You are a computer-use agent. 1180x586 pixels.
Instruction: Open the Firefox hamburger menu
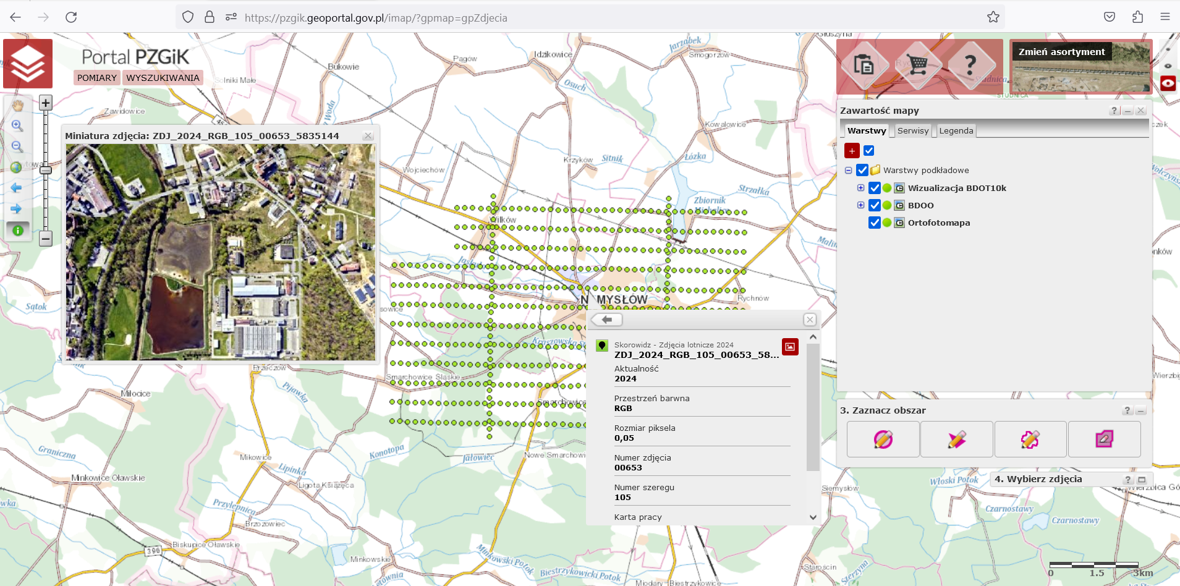1165,17
